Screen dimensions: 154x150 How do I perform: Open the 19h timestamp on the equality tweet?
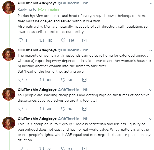[x=85, y=119]
